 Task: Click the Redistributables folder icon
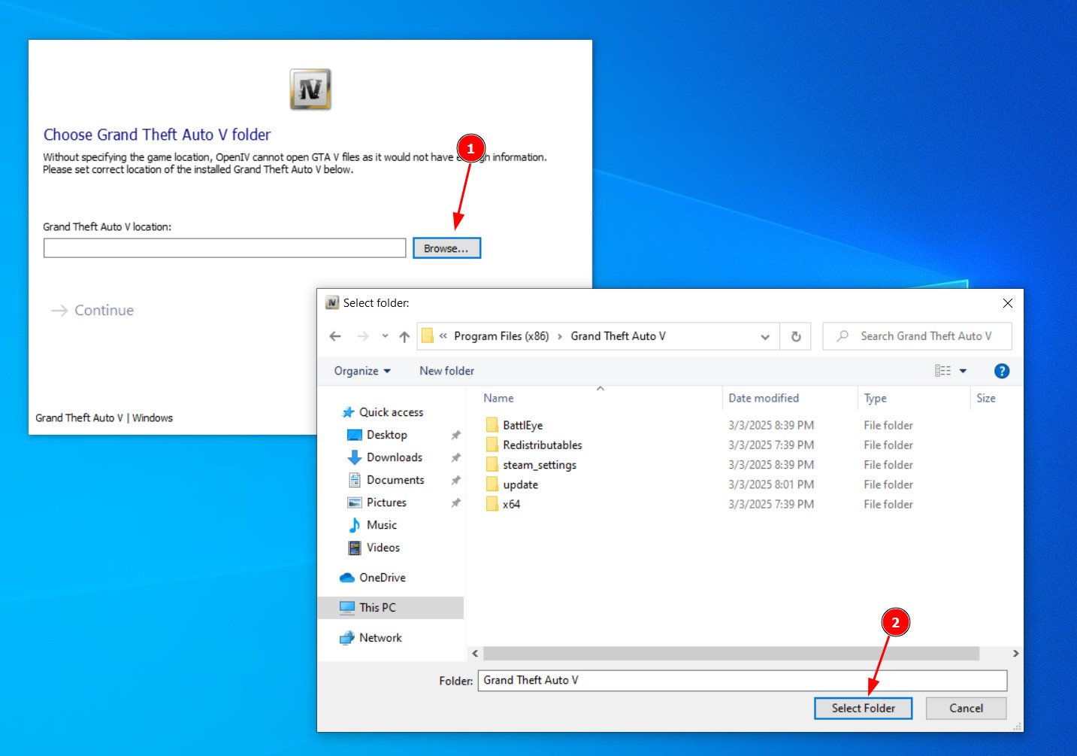tap(492, 445)
